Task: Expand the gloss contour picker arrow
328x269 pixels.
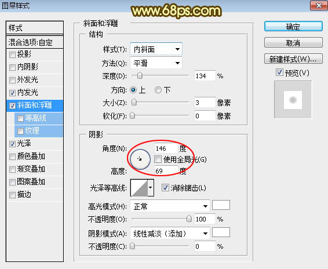Action: click(151, 188)
